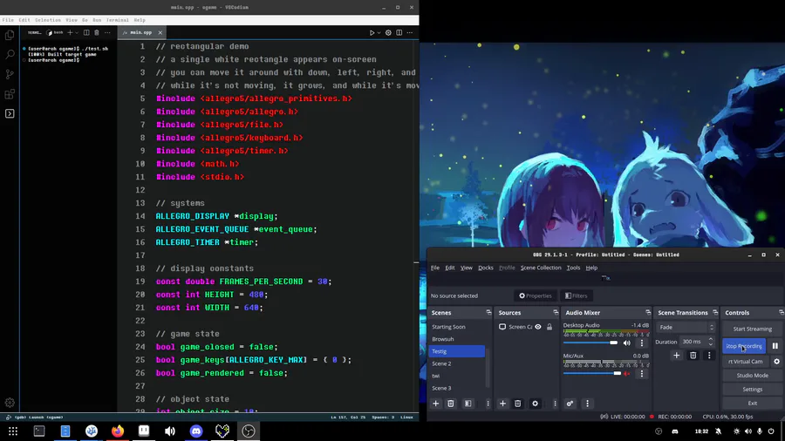The height and width of the screenshot is (441, 785).
Task: Toggle microphone icon in system tray
Action: click(x=760, y=431)
